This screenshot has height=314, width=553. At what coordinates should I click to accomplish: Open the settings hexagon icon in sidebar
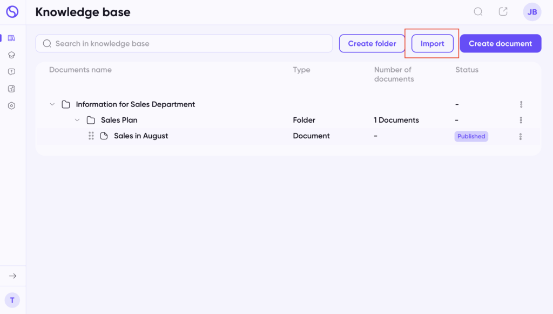pyautogui.click(x=12, y=106)
